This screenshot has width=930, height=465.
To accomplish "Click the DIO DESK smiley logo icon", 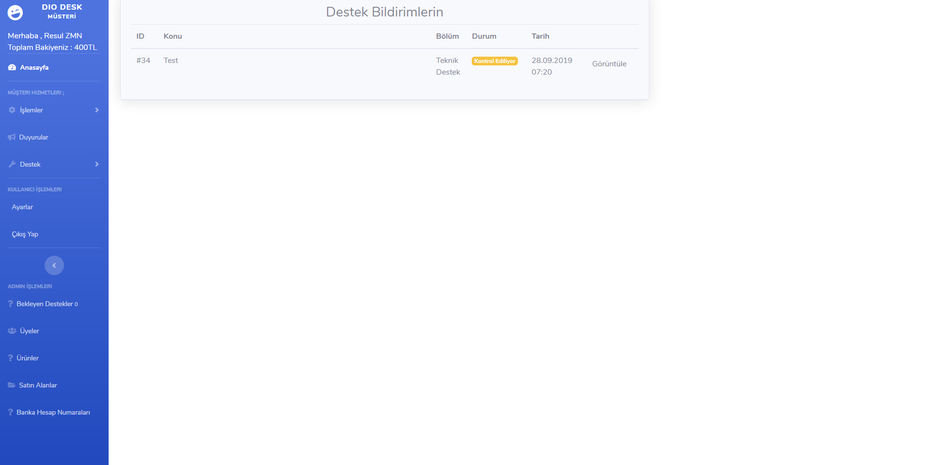I will click(15, 13).
